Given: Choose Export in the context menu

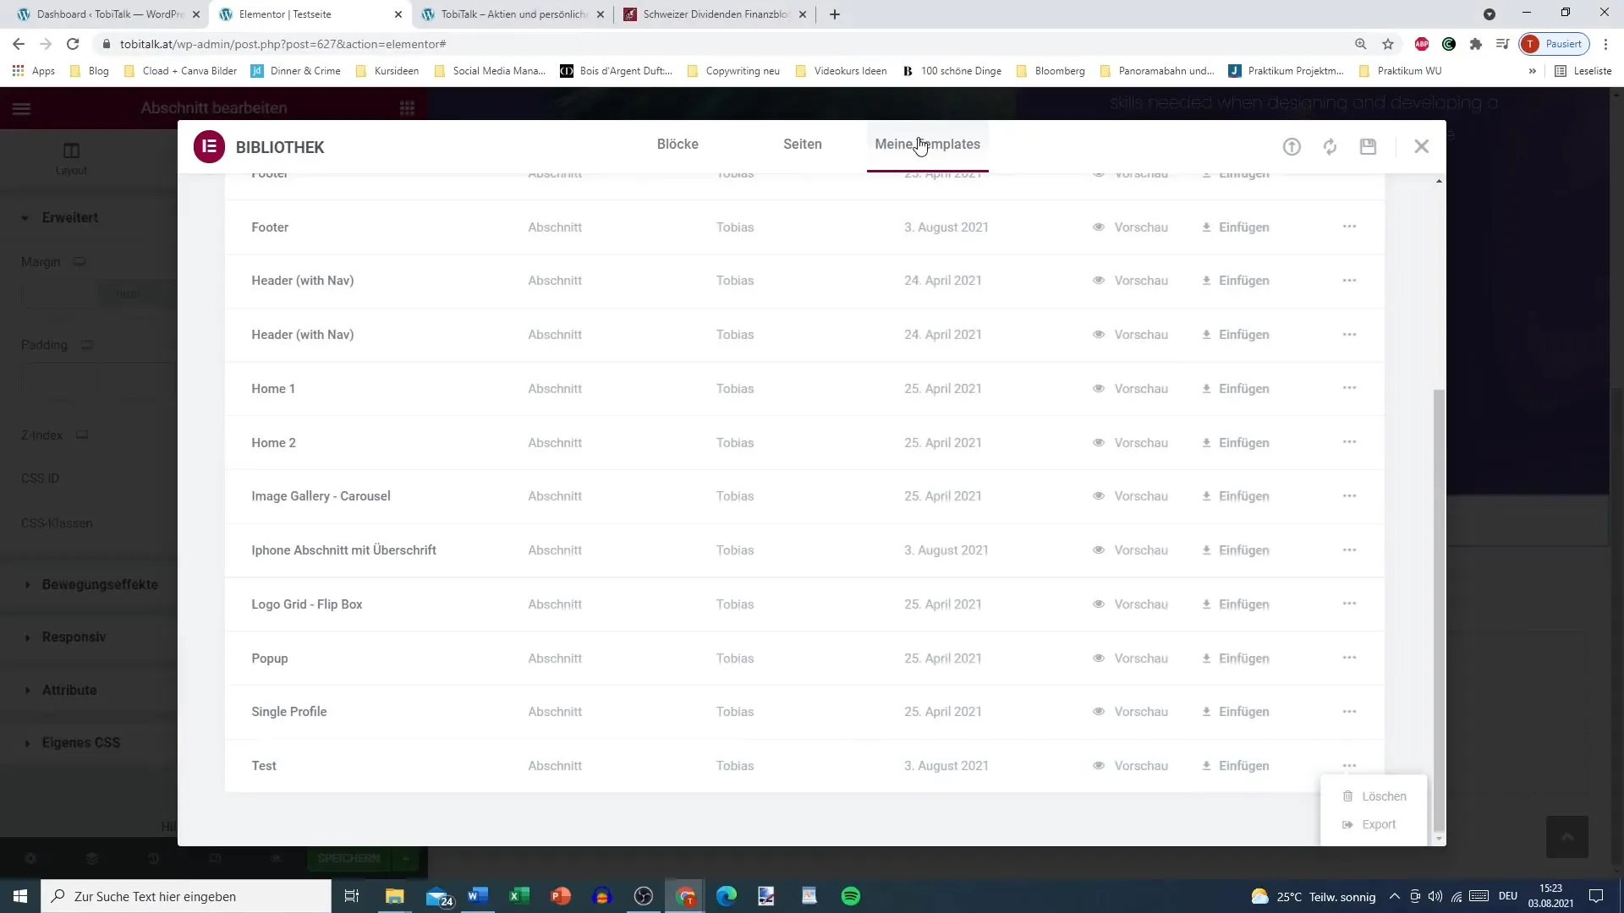Looking at the screenshot, I should point(1369,824).
